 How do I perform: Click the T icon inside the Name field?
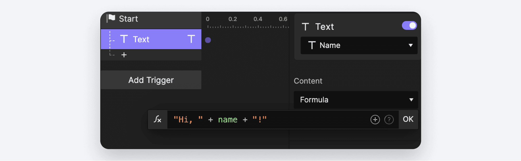point(312,45)
